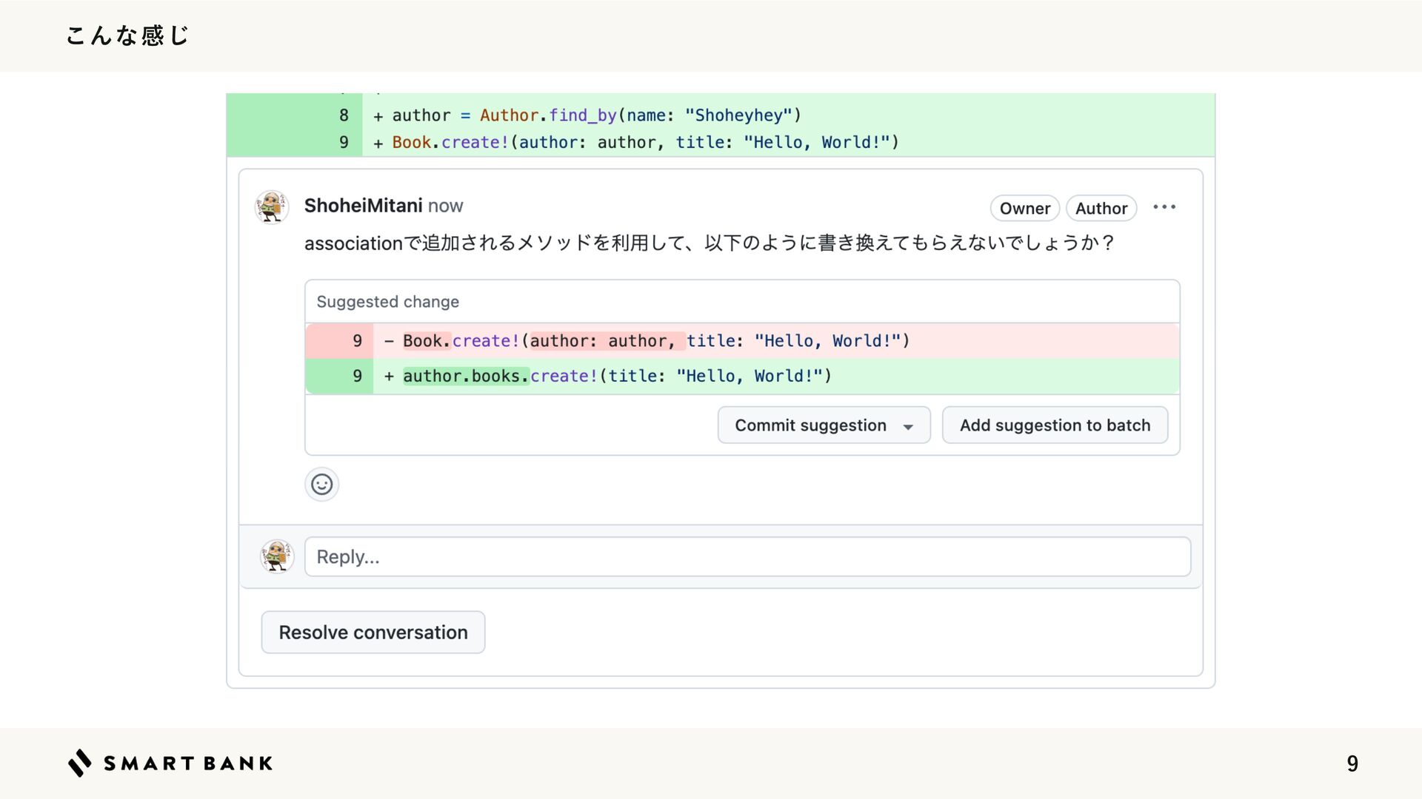Click the Commit suggestion button
Image resolution: width=1422 pixels, height=799 pixels.
point(810,425)
